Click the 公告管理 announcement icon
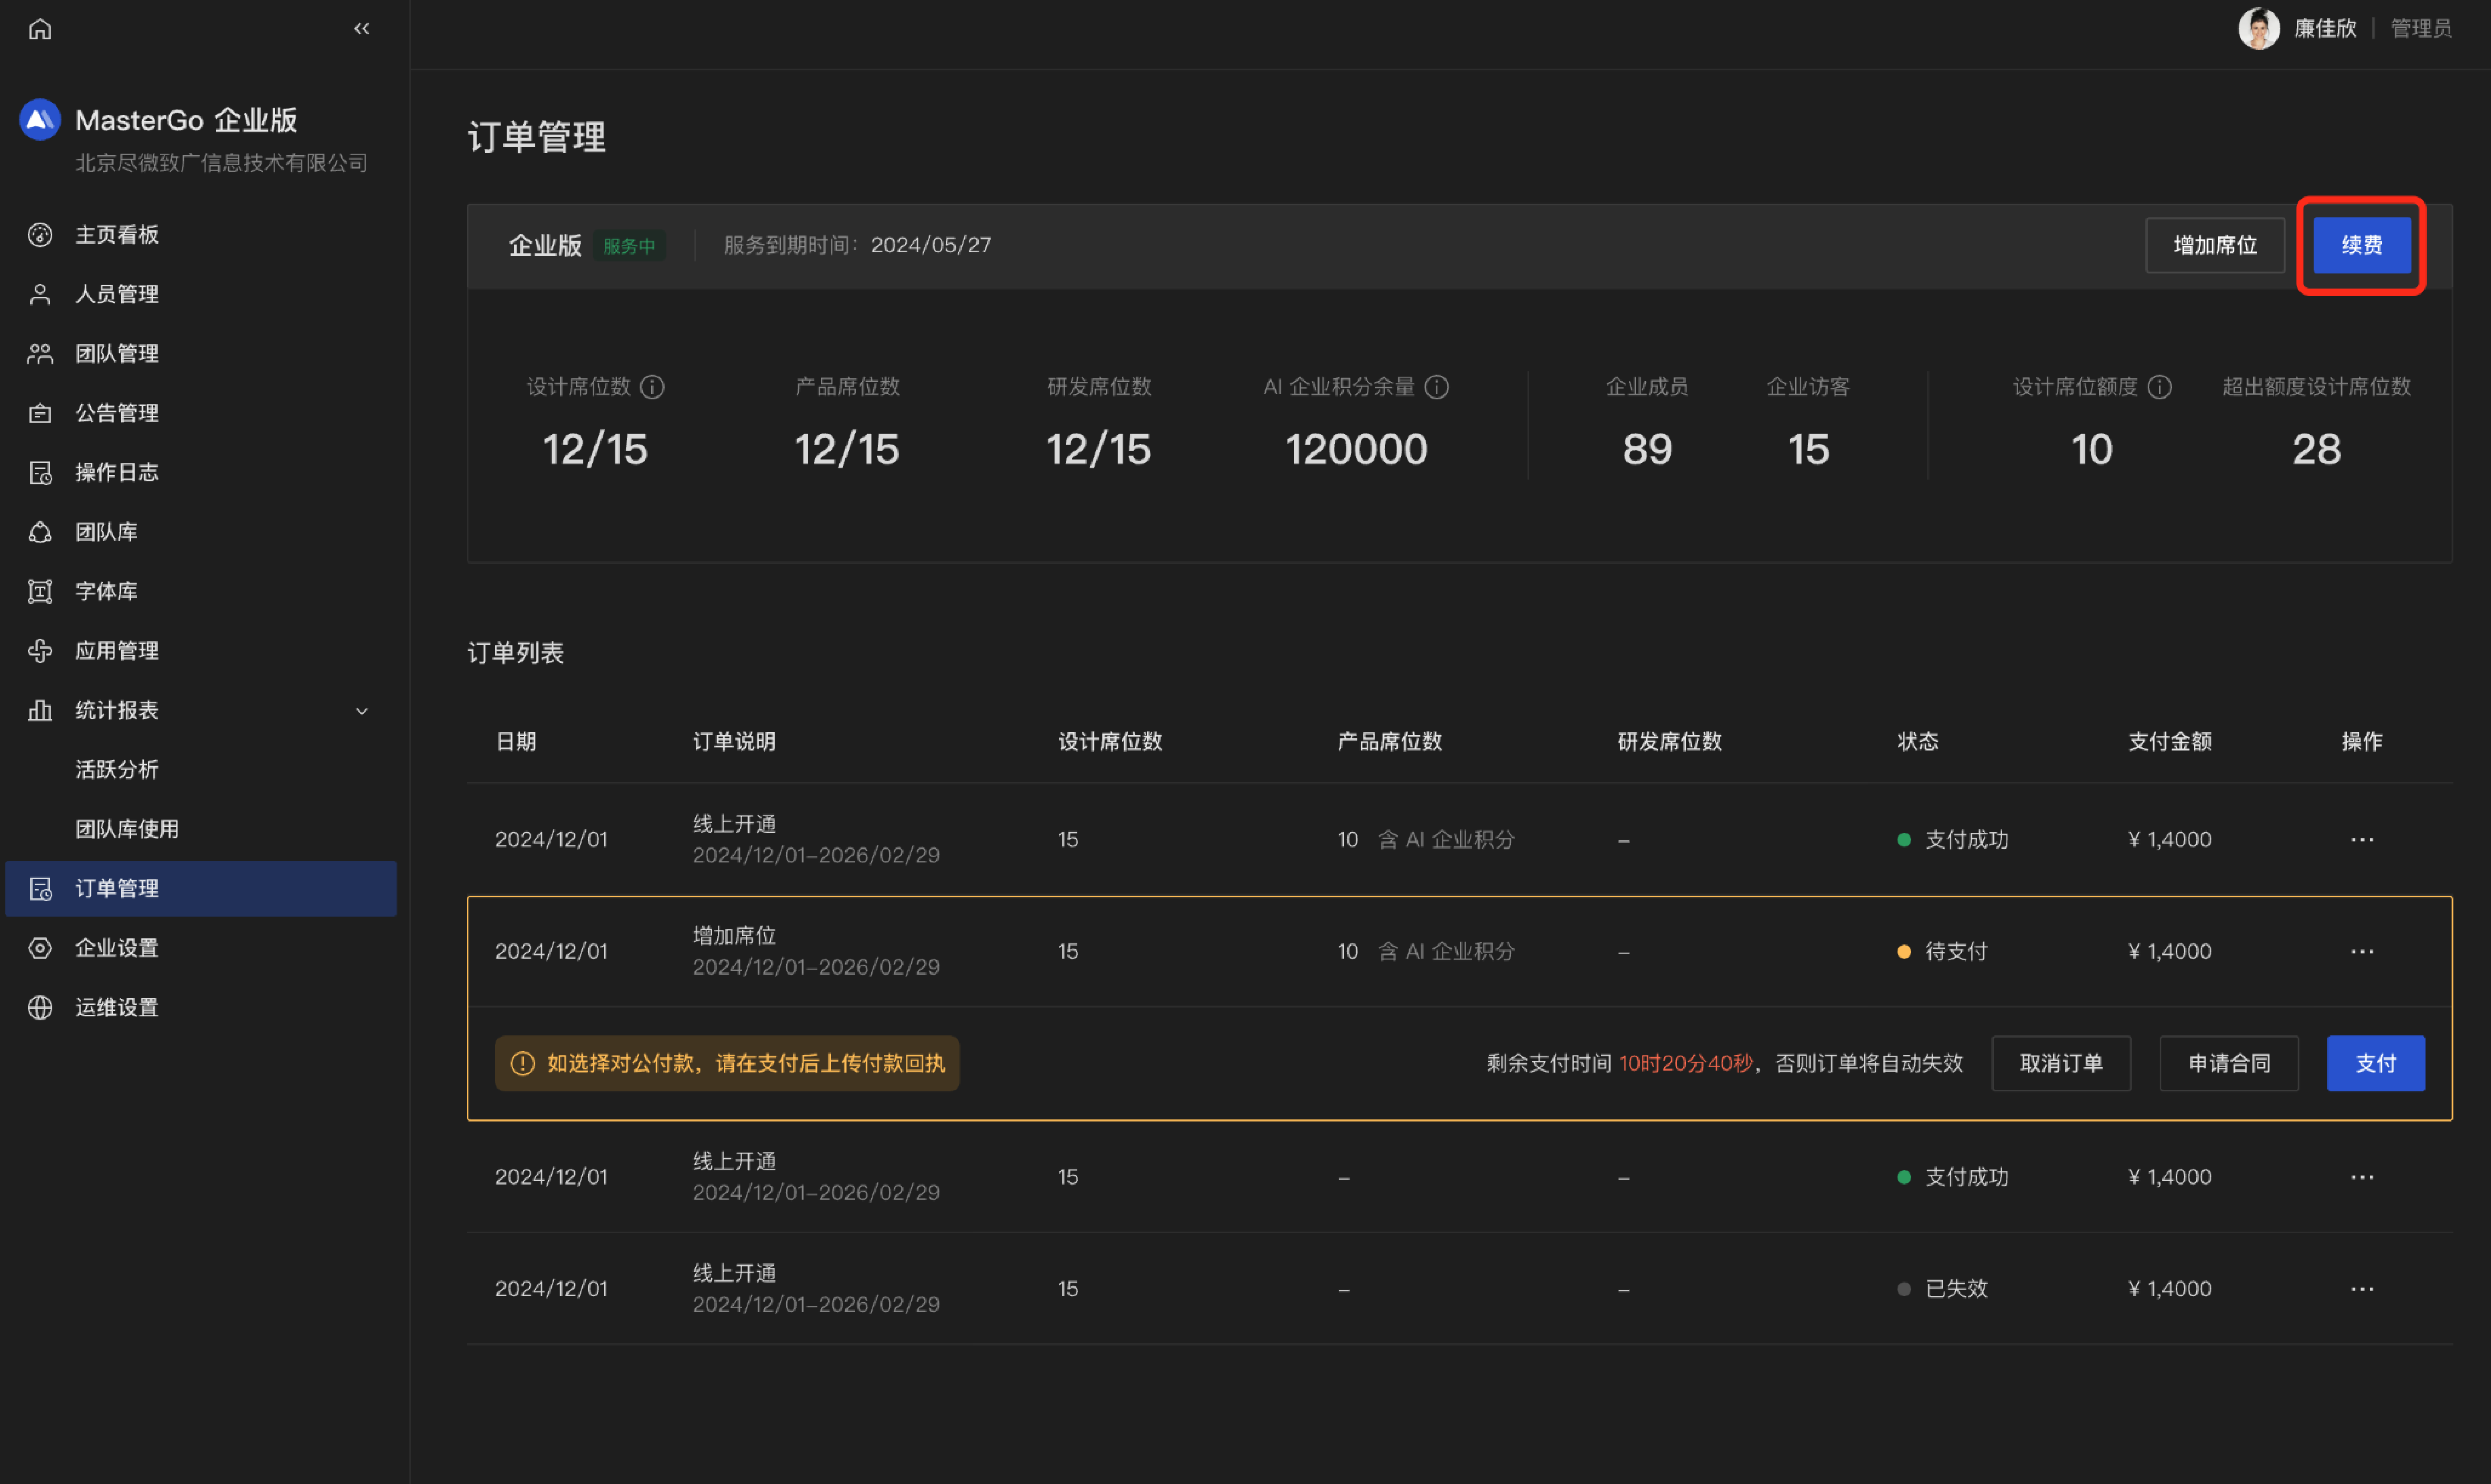The image size is (2491, 1484). click(x=40, y=413)
